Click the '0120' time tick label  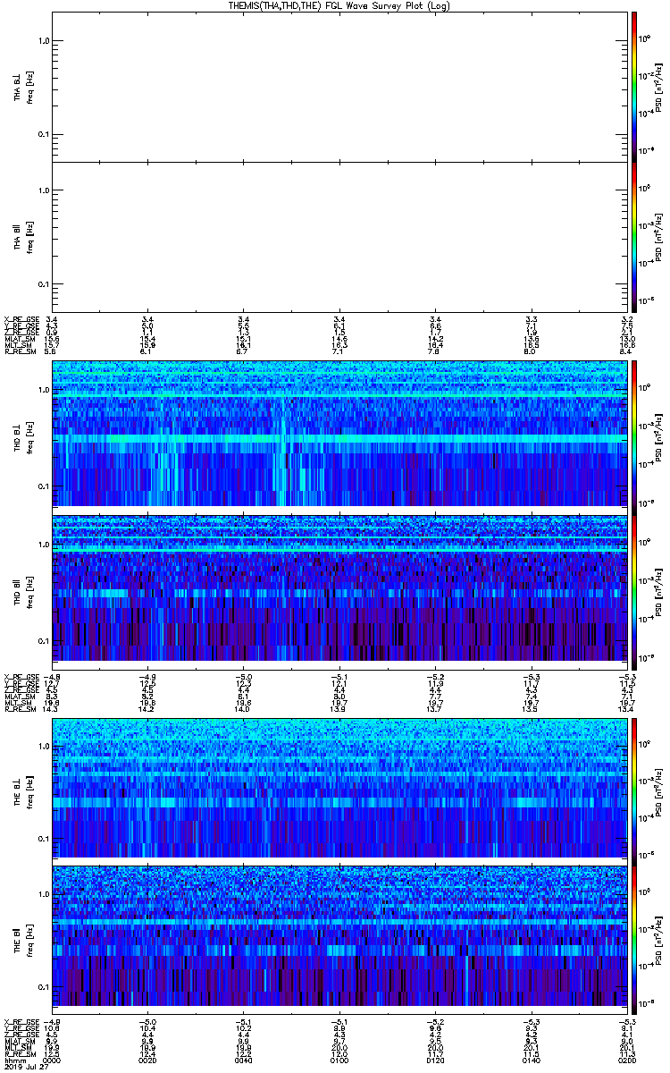coord(435,1060)
